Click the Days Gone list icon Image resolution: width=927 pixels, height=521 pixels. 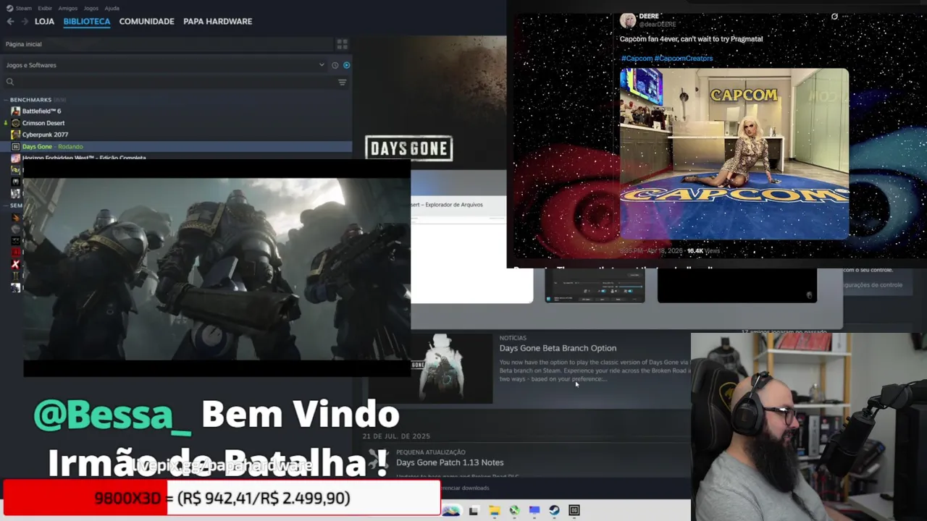pos(15,147)
